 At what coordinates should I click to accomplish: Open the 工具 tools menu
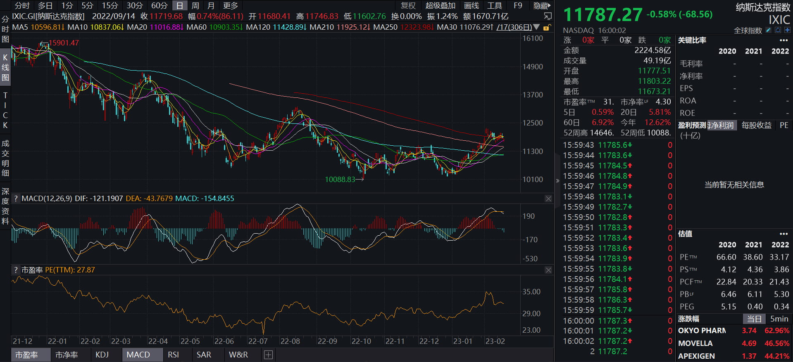pos(495,6)
